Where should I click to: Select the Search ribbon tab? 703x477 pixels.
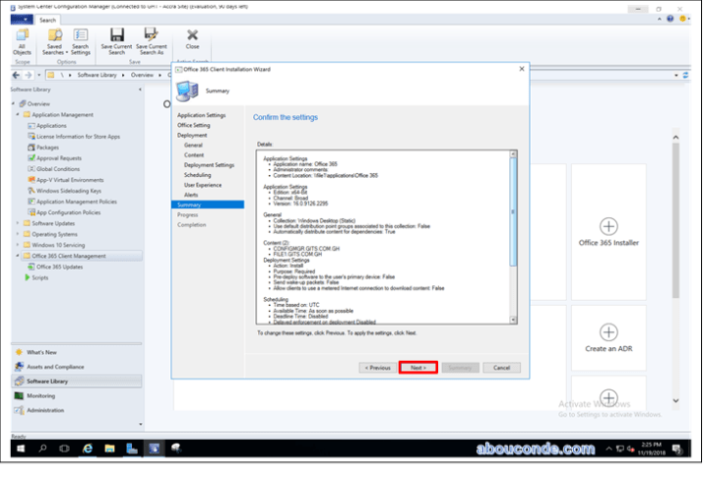tap(48, 20)
